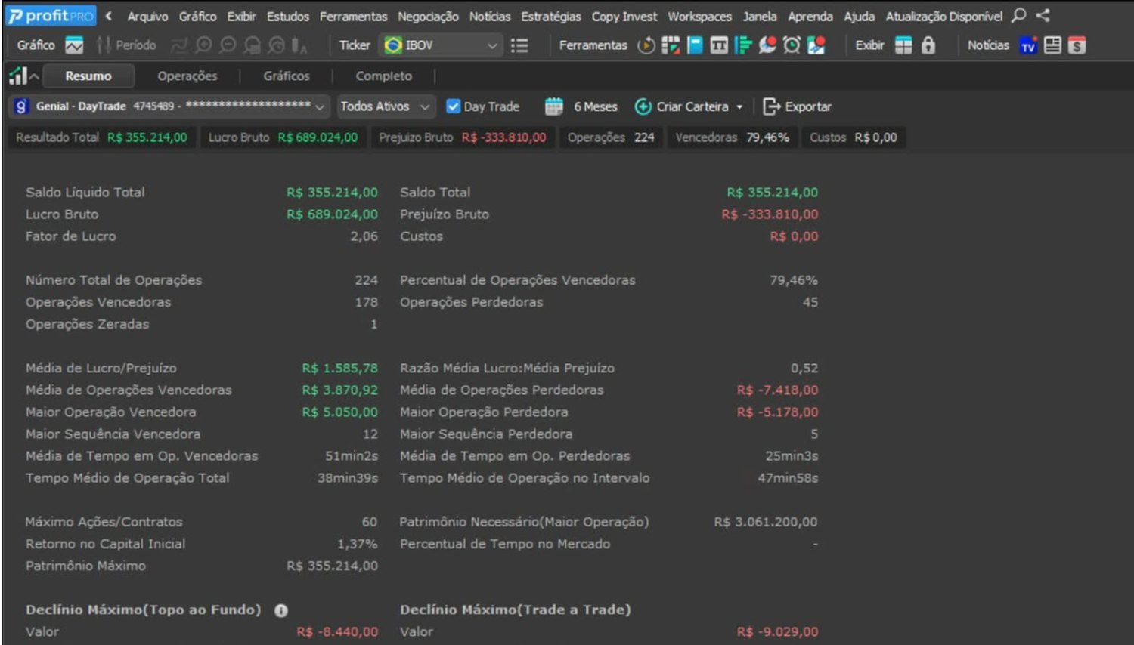Image resolution: width=1134 pixels, height=645 pixels.
Task: Open the ticker list icon
Action: coord(519,45)
